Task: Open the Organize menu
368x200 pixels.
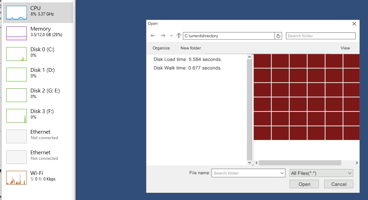Action: pyautogui.click(x=161, y=48)
